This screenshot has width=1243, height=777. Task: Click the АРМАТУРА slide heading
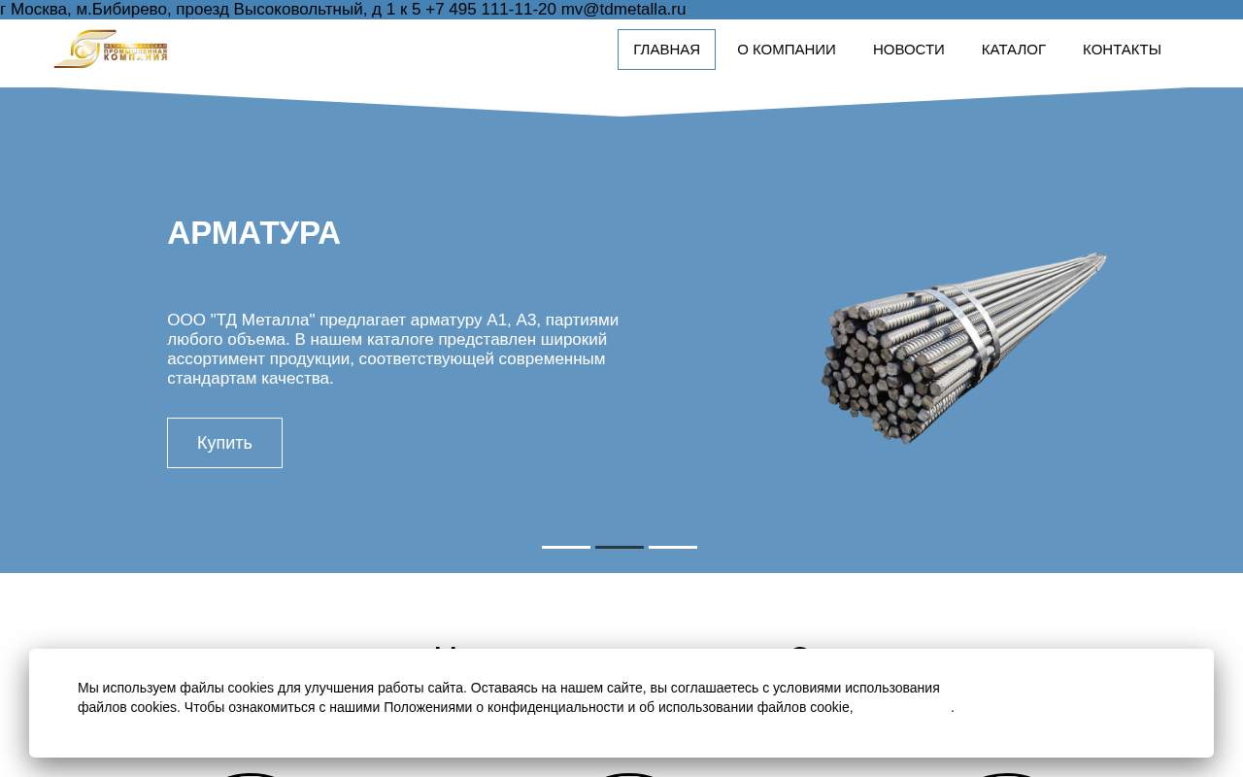coord(253,233)
